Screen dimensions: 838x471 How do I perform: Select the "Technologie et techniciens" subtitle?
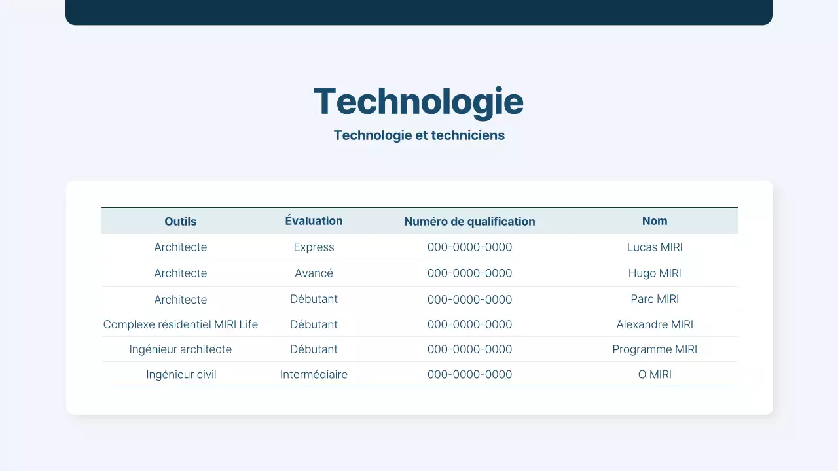tap(419, 135)
